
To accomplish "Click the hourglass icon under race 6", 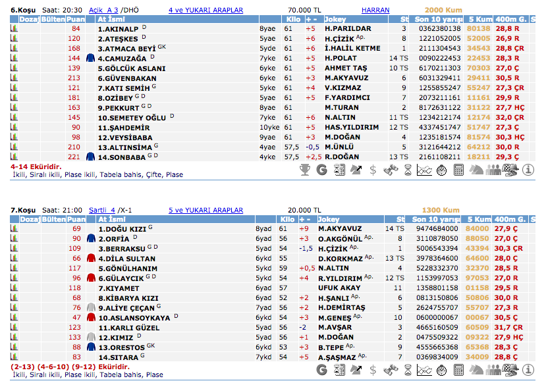I will [408, 170].
